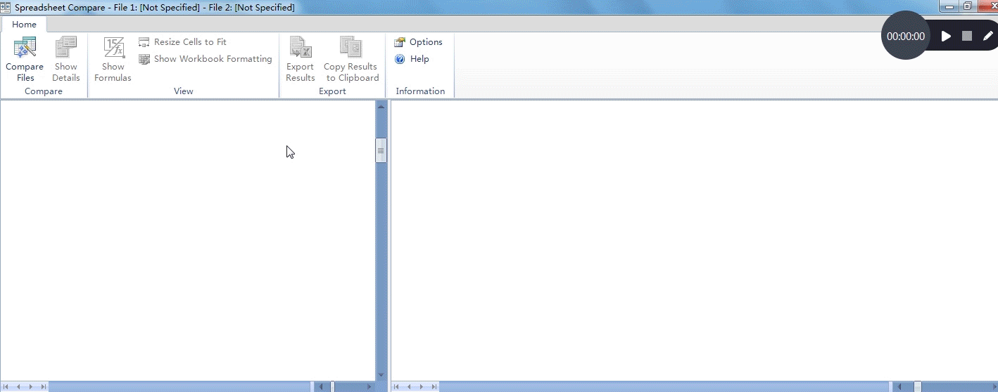Go to last sheet in right pane
The height and width of the screenshot is (392, 998).
(434, 387)
